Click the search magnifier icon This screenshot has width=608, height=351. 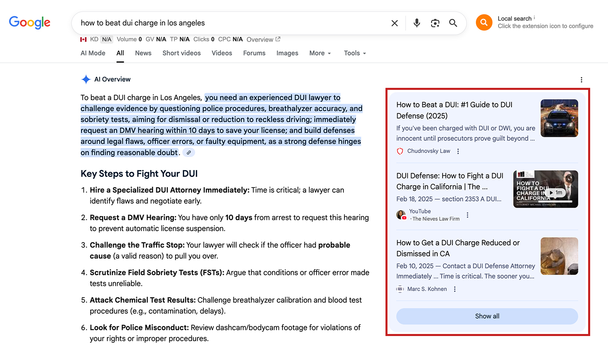(453, 23)
